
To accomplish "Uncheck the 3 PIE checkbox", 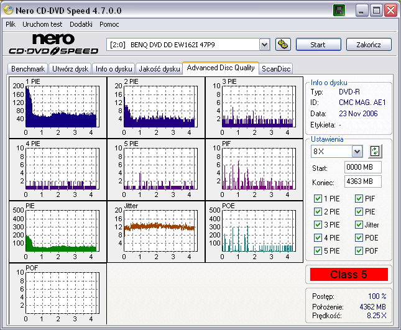I will (x=318, y=225).
